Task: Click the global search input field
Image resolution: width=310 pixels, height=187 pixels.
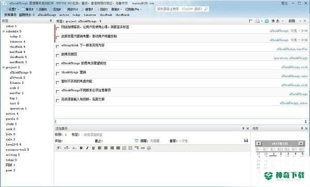Action: (x=180, y=9)
